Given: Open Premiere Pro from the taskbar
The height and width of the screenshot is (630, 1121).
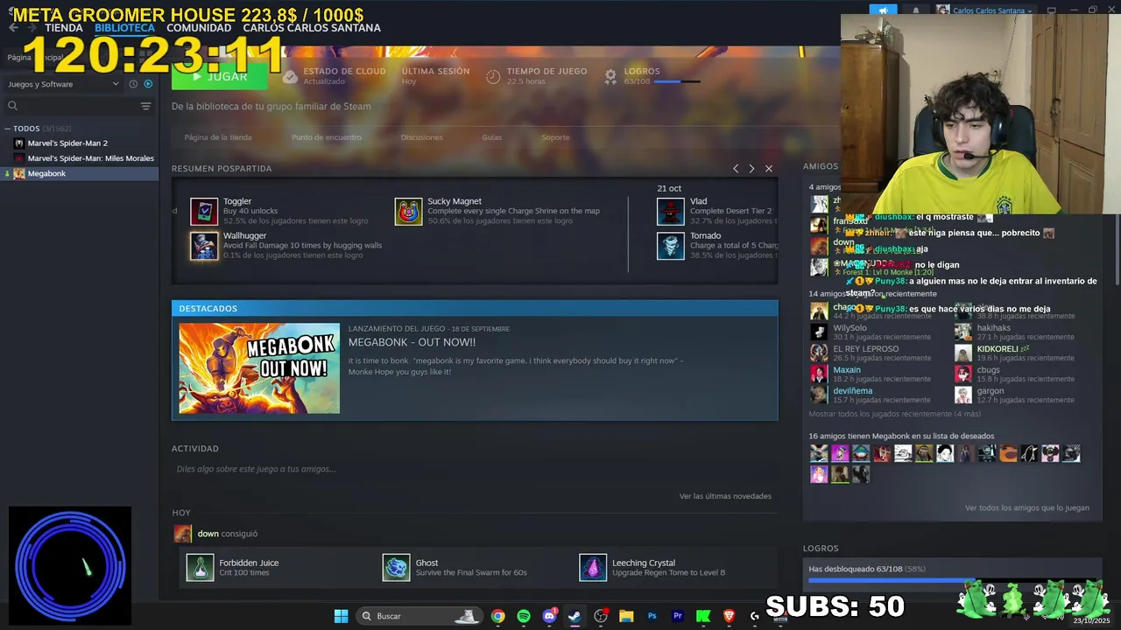Looking at the screenshot, I should 677,616.
